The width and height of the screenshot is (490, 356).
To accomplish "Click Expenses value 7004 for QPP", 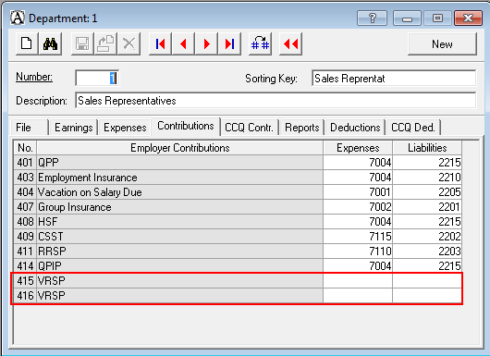I will (358, 163).
